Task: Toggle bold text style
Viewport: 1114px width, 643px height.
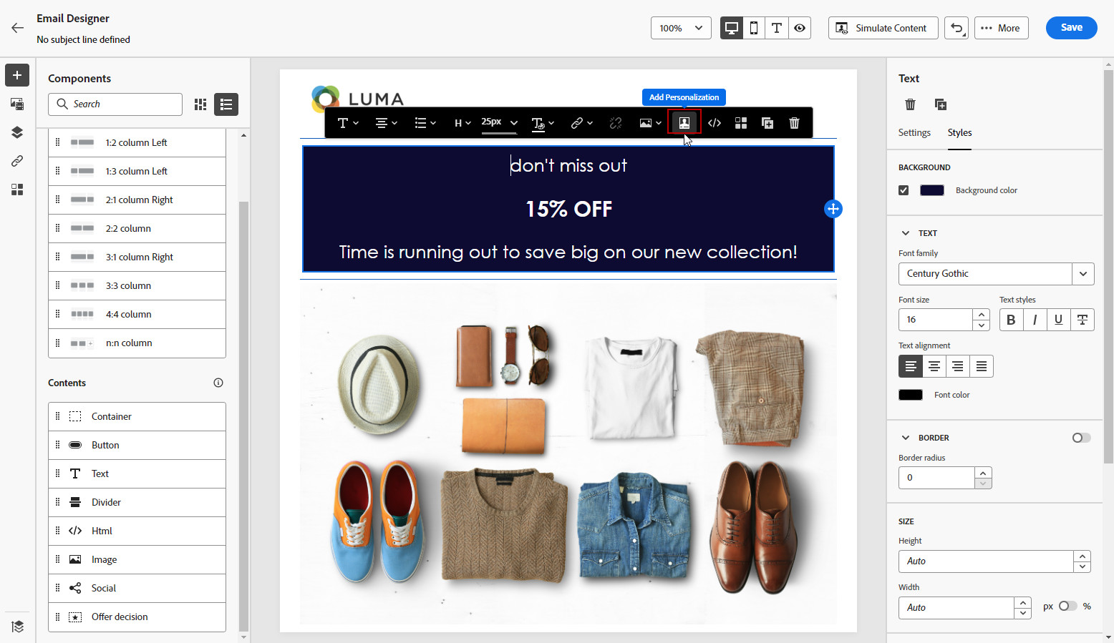Action: pos(1011,320)
